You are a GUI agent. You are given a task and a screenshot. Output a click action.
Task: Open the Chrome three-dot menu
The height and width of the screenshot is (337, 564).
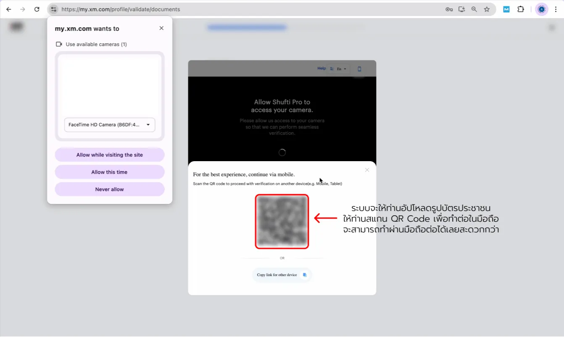[556, 9]
